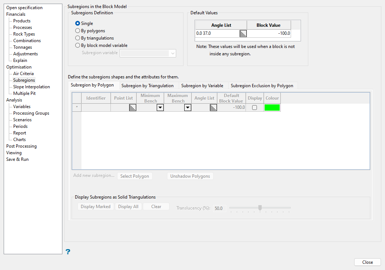385x270 pixels.
Task: Open the subregion row Angle List editor icon
Action: [x=213, y=108]
